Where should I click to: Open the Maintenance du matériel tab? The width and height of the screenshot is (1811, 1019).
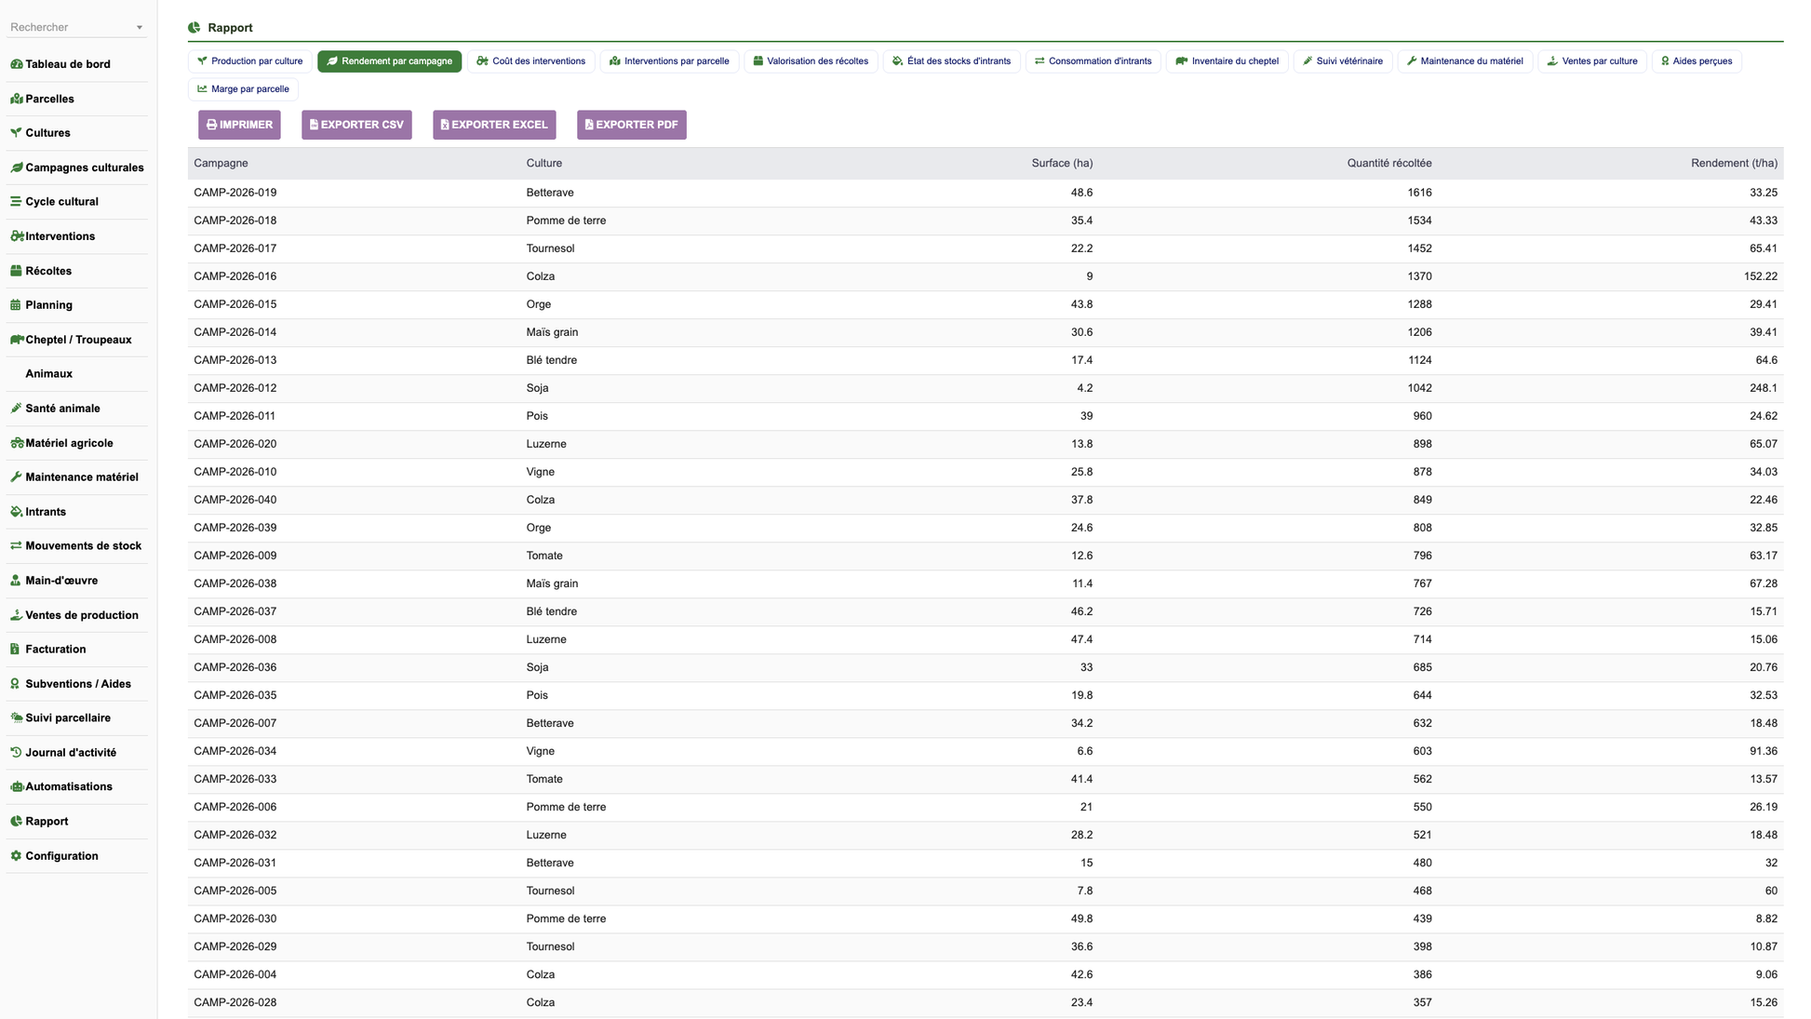click(x=1465, y=61)
